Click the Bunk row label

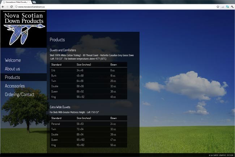(54, 75)
